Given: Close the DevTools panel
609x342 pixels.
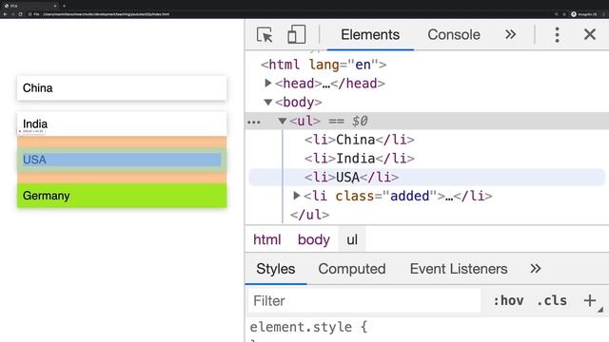Looking at the screenshot, I should pos(590,34).
